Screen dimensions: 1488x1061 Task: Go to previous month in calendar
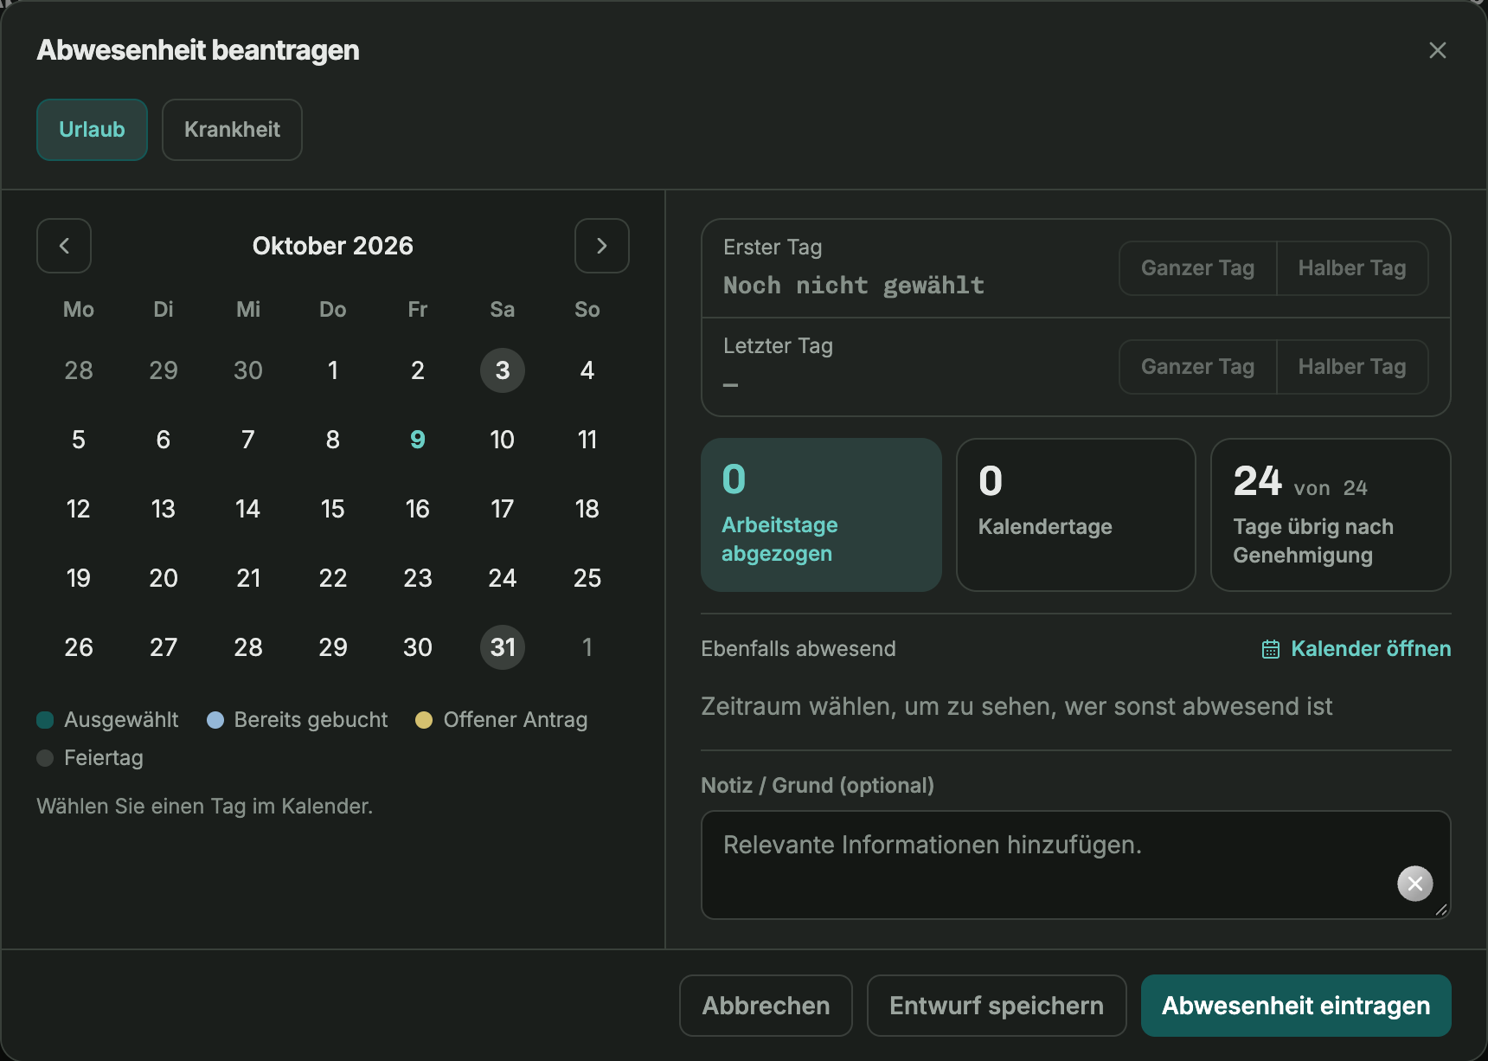tap(64, 246)
